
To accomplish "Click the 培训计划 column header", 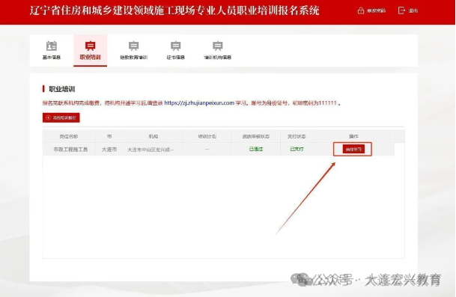I will [207, 136].
